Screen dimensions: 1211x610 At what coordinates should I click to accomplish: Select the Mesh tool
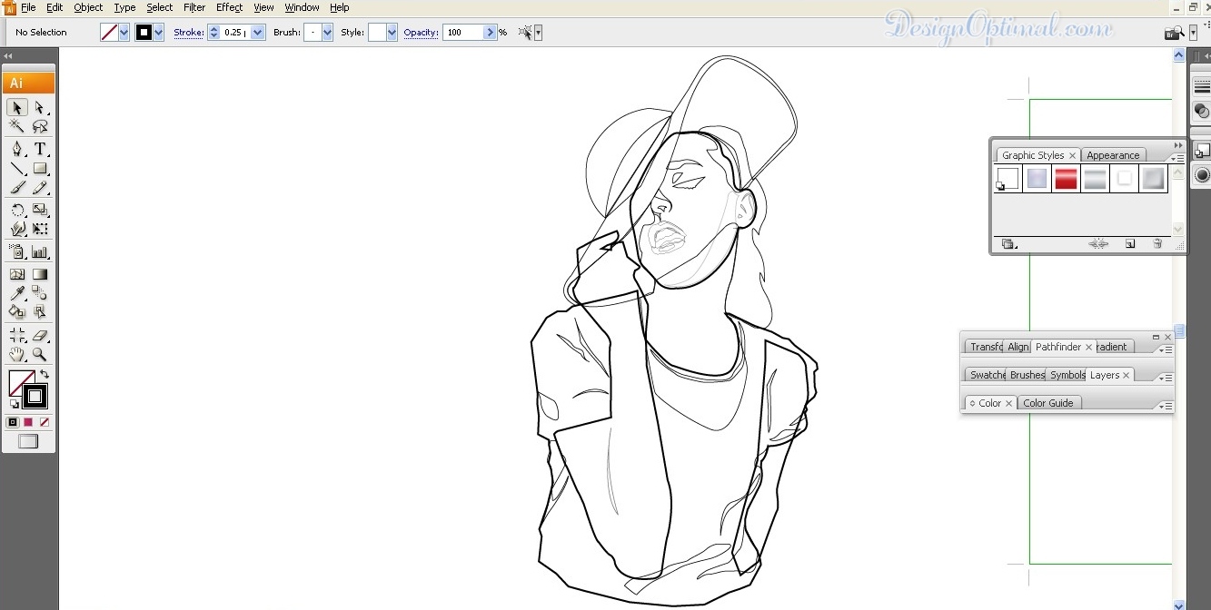click(x=17, y=273)
